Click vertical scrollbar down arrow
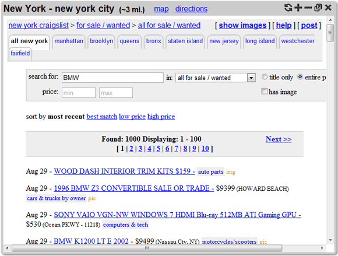Image resolution: width=338 pixels, height=256 pixels. [330, 240]
